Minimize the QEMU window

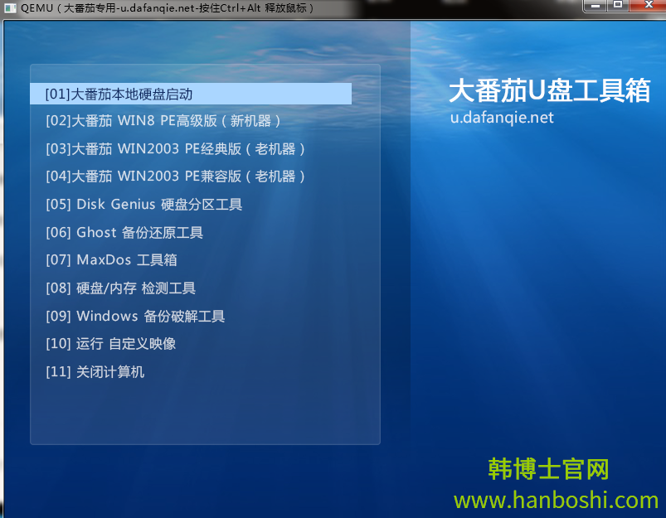coord(595,5)
